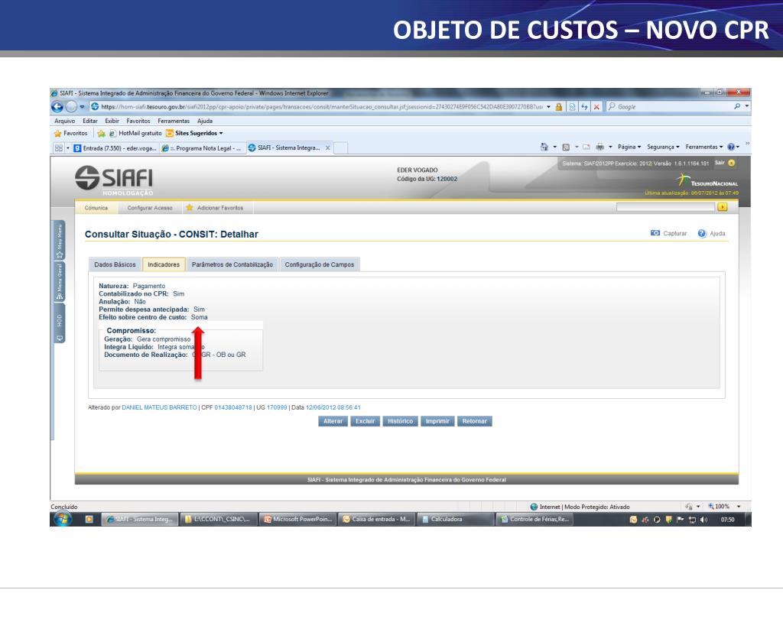Open Microsoft PowerPoint taskbar button
Image resolution: width=783 pixels, height=632 pixels.
click(x=298, y=519)
